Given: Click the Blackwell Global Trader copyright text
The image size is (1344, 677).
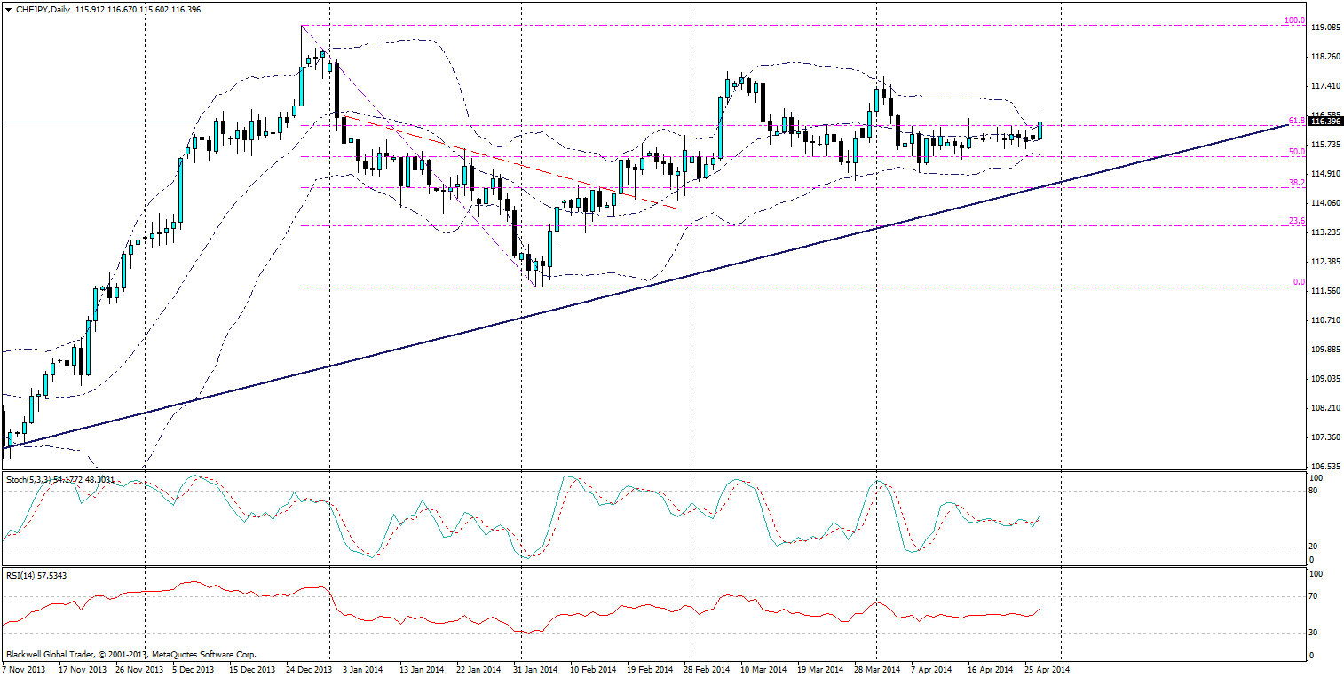Looking at the screenshot, I should (x=130, y=656).
